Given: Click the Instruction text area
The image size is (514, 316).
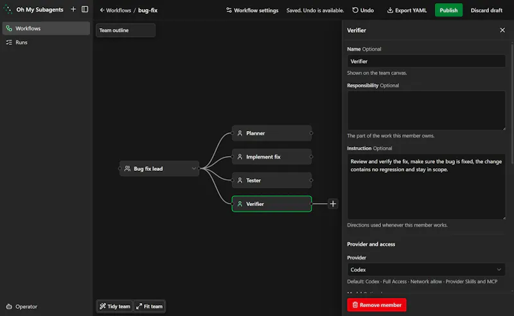Looking at the screenshot, I should (x=426, y=186).
